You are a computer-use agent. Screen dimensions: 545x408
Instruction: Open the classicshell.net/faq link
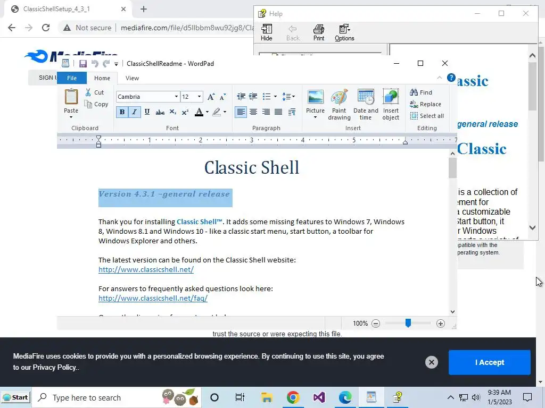pyautogui.click(x=153, y=298)
